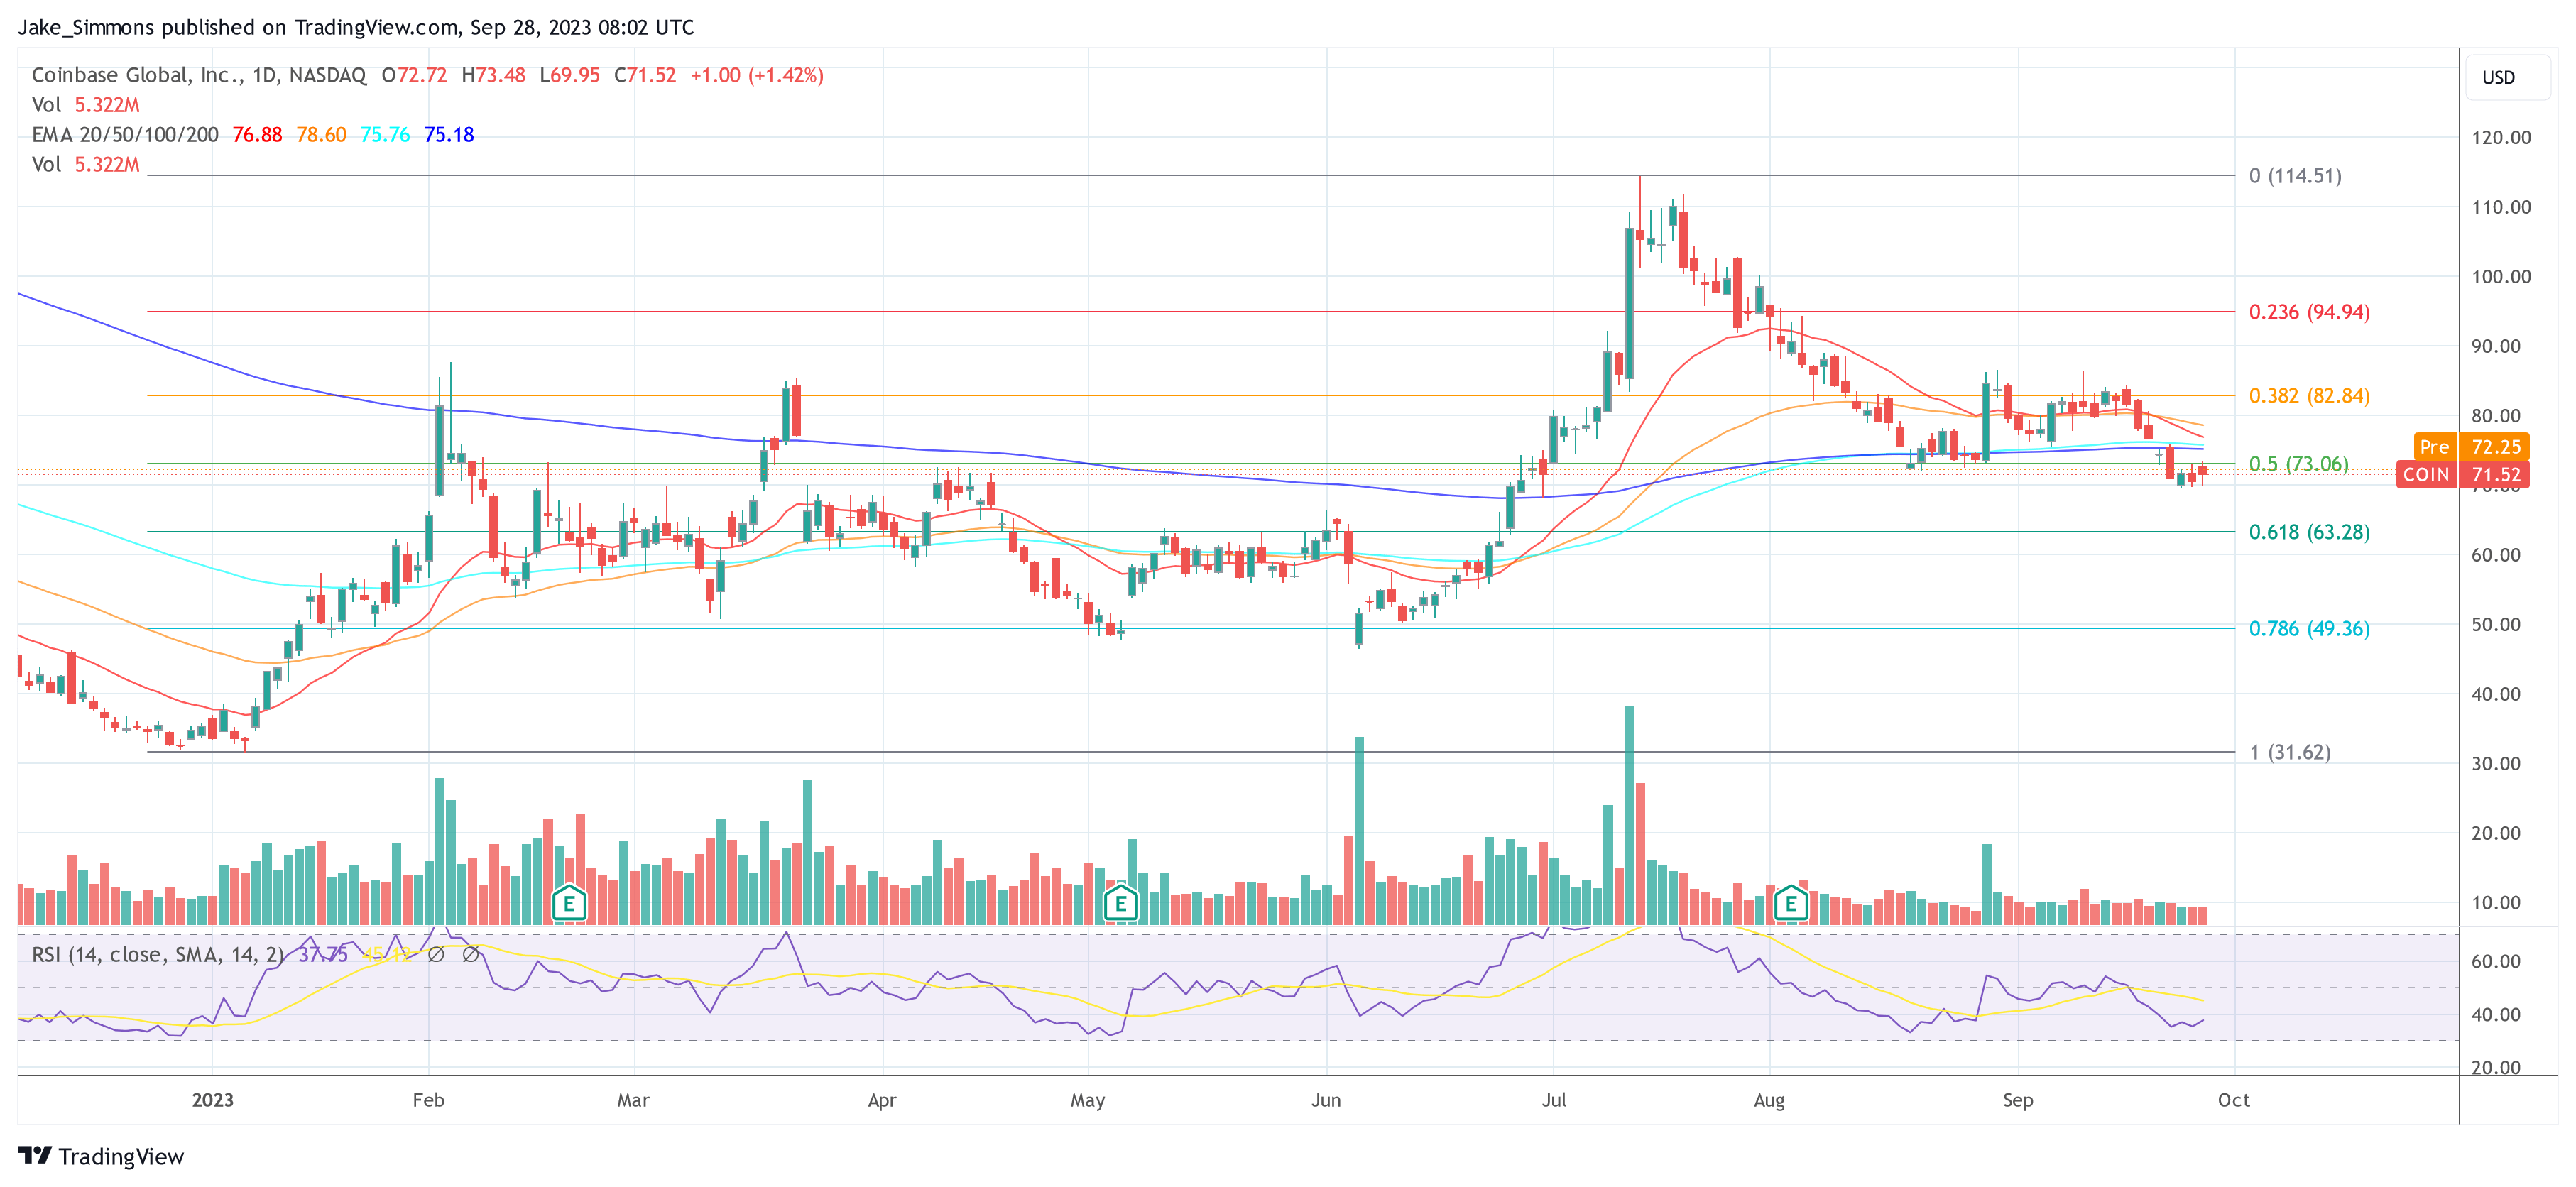
Task: Click the EMA 20 value 76.88
Action: click(257, 134)
